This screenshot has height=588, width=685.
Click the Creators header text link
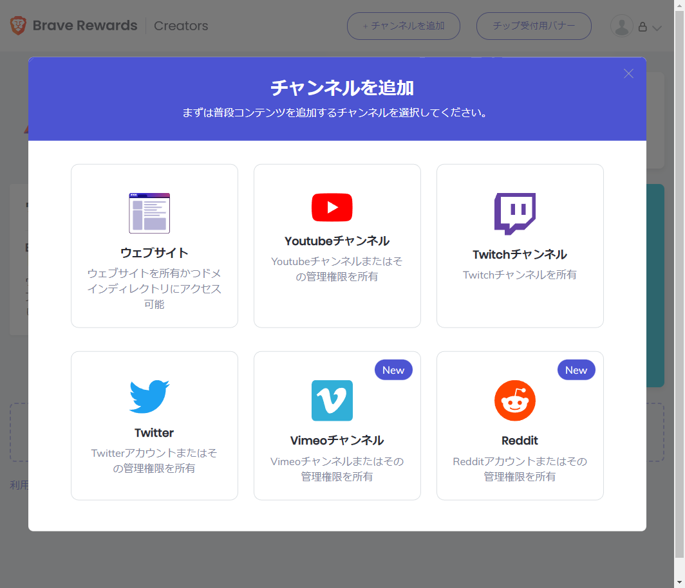(181, 26)
